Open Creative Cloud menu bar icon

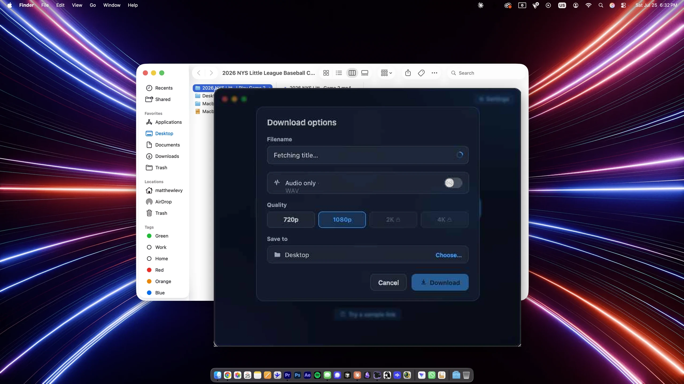tap(508, 5)
